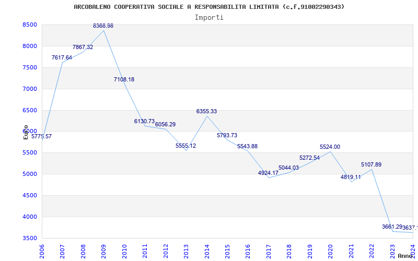Click the y-axis tick 5000

(30, 174)
